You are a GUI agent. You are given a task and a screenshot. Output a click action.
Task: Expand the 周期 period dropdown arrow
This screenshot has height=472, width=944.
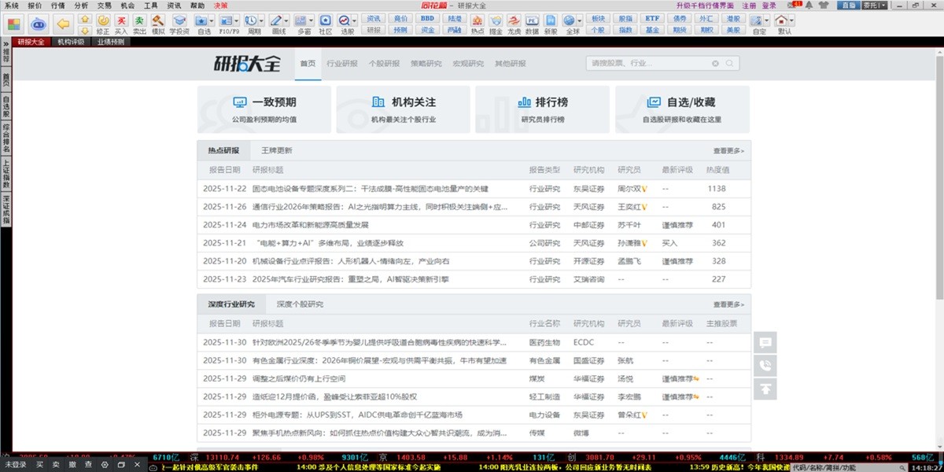pos(261,20)
